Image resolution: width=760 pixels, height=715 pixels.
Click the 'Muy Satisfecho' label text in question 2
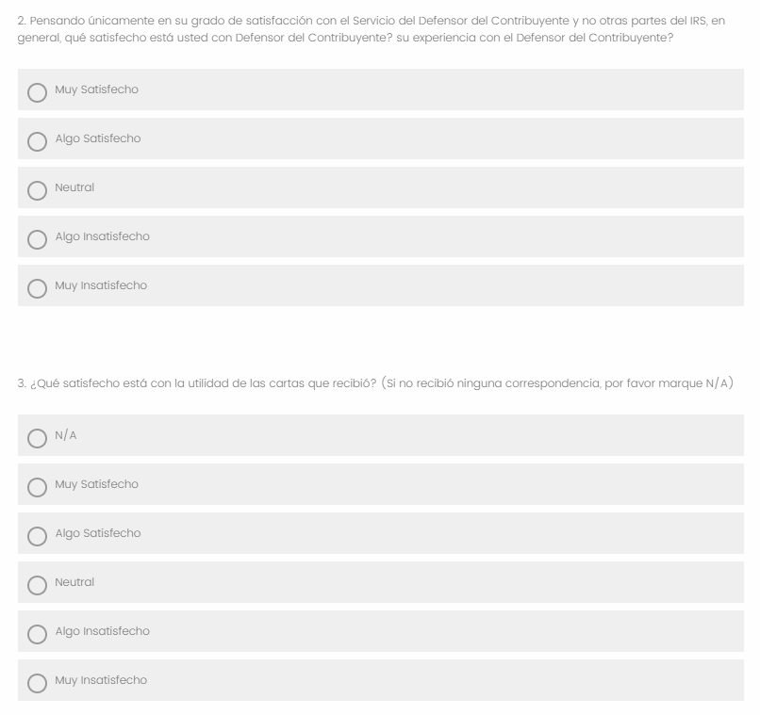[x=96, y=89]
